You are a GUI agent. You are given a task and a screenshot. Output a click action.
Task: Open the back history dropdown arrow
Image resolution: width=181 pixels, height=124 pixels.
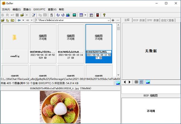point(23,20)
